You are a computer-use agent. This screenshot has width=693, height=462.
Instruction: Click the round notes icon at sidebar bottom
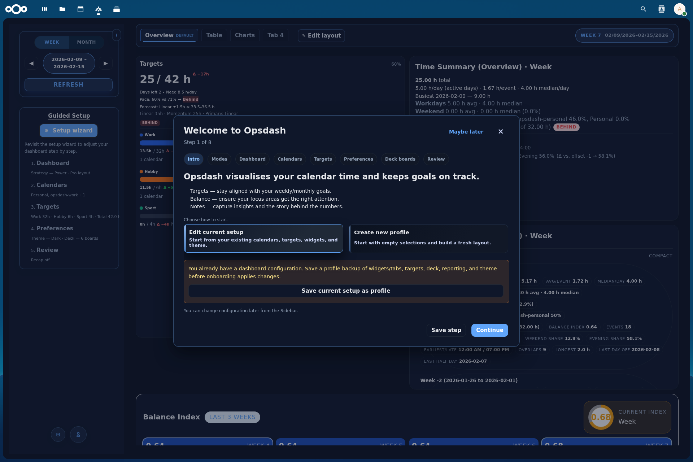coord(58,435)
